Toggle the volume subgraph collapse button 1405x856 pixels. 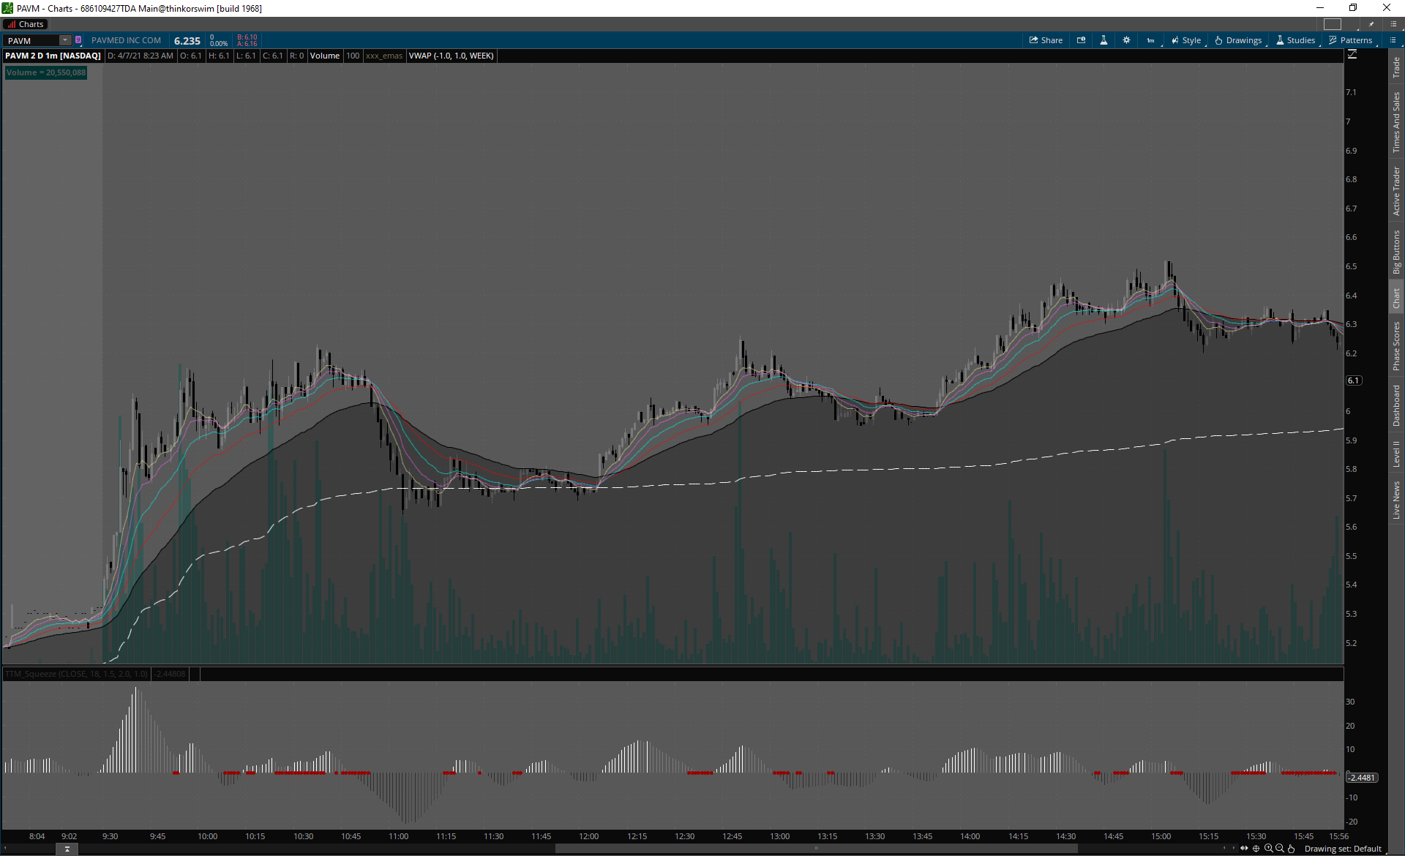tap(67, 849)
